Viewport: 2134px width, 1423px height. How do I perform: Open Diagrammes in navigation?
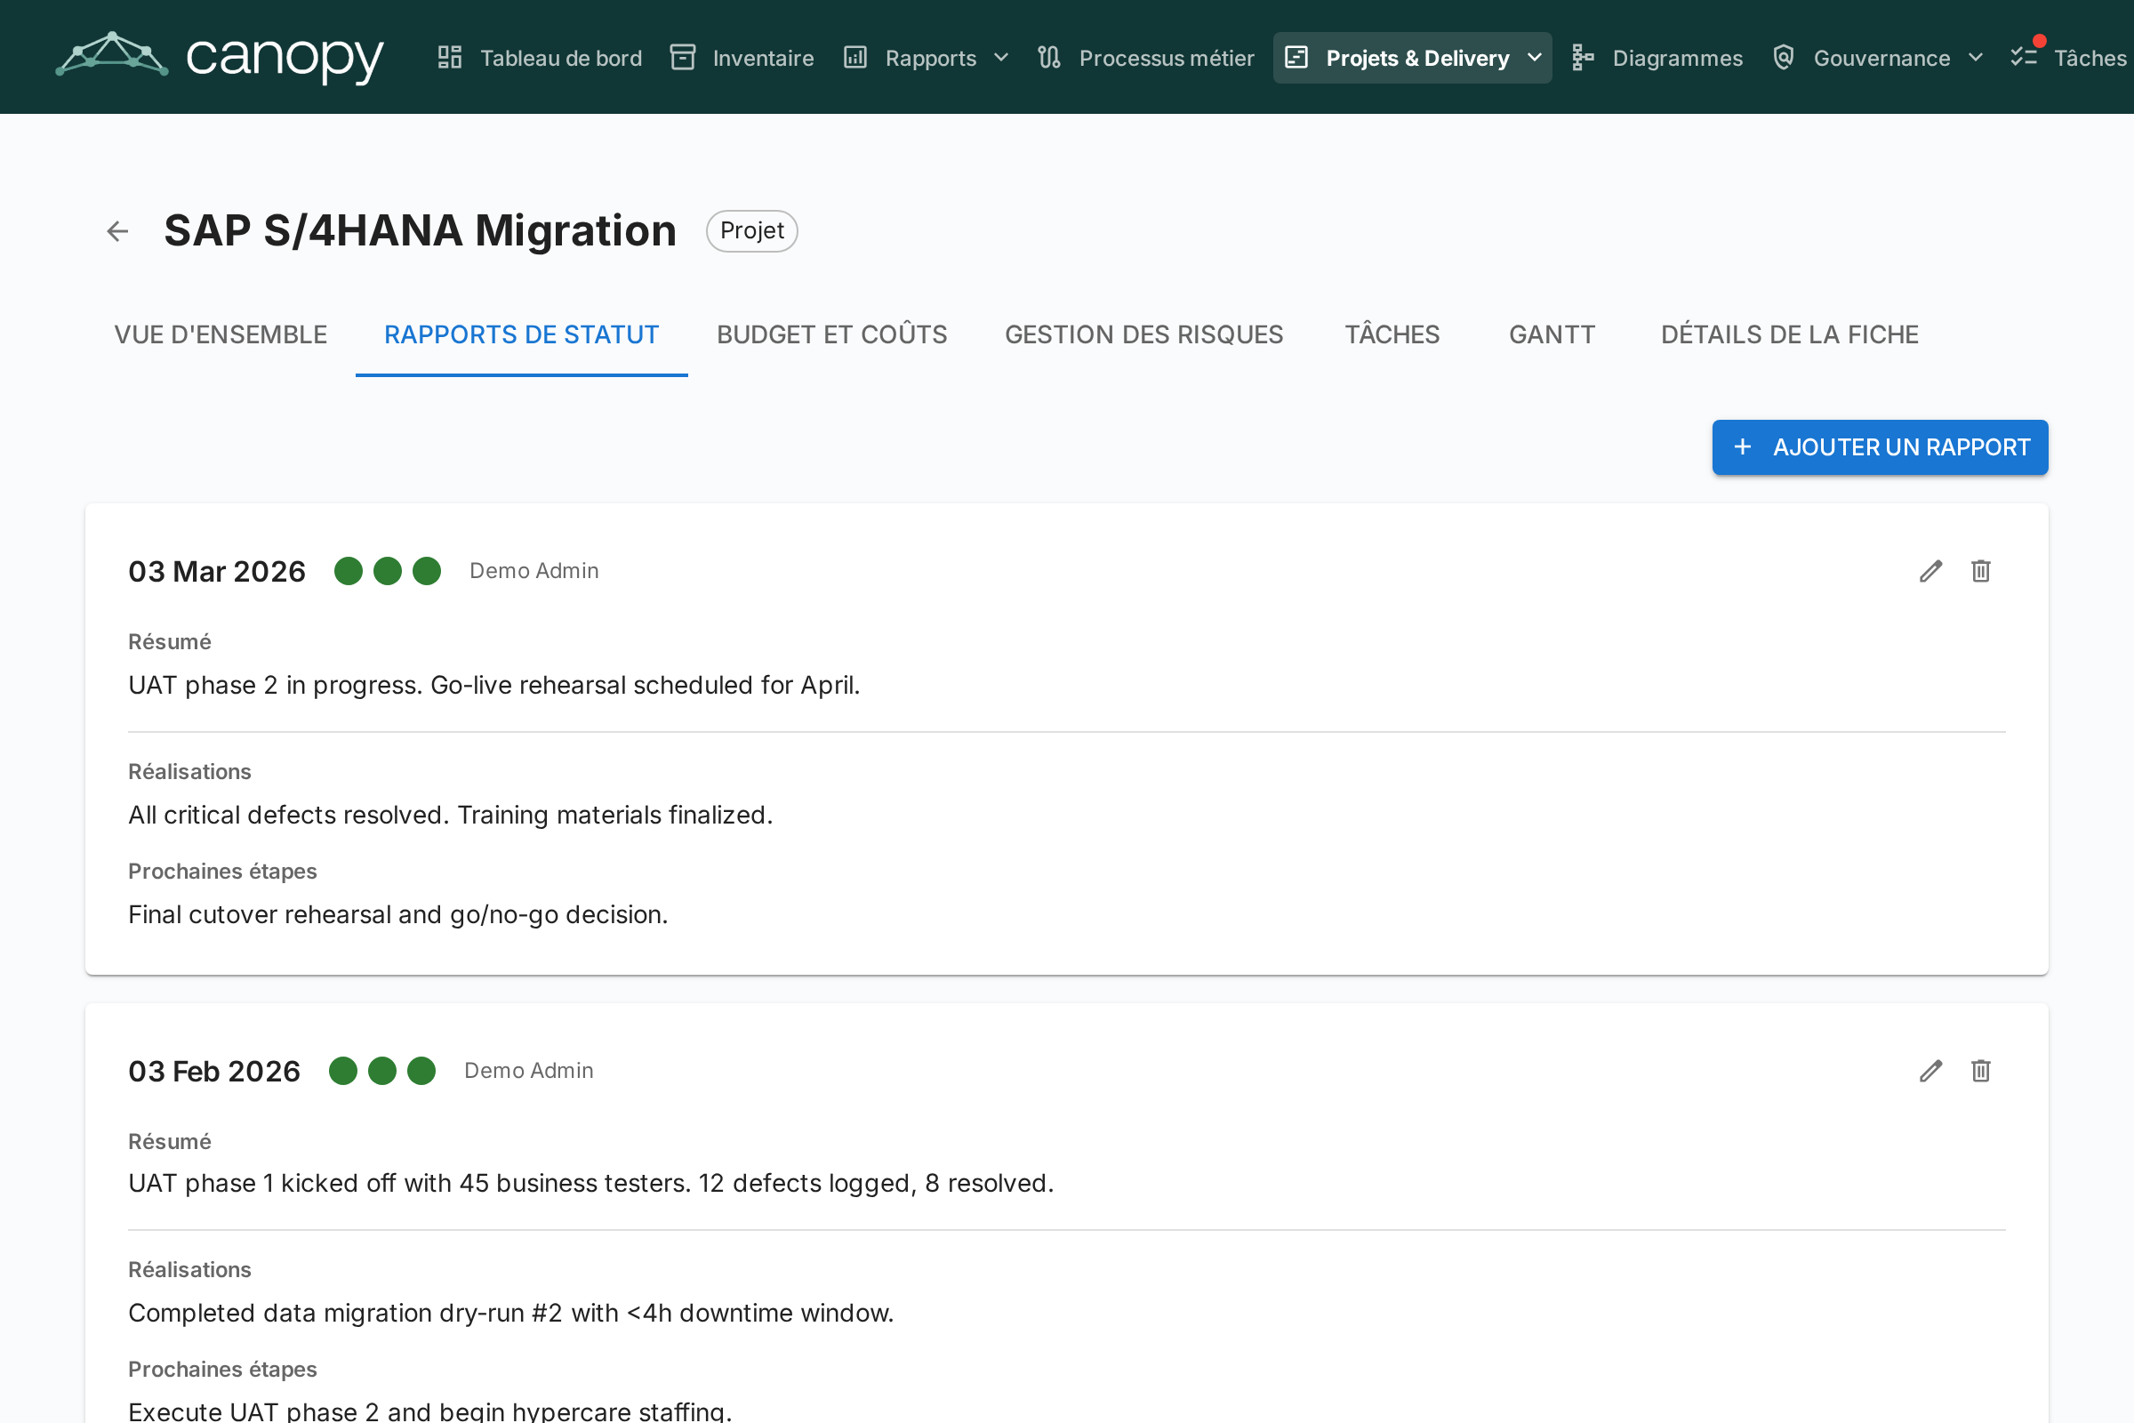(x=1657, y=58)
